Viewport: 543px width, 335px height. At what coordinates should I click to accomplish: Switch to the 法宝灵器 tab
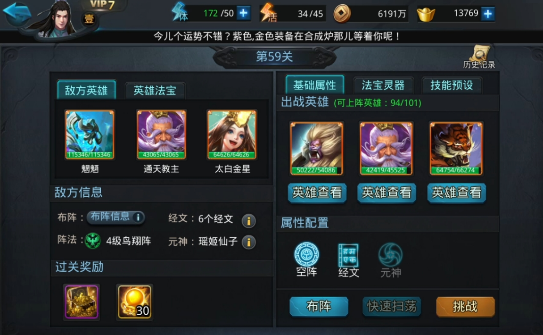383,85
